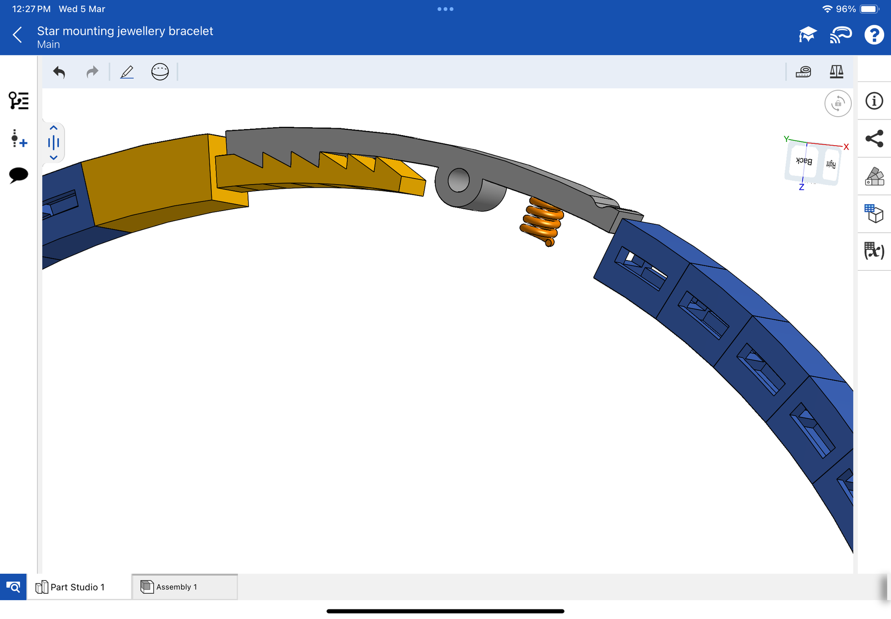Open the comments panel

pyautogui.click(x=18, y=175)
